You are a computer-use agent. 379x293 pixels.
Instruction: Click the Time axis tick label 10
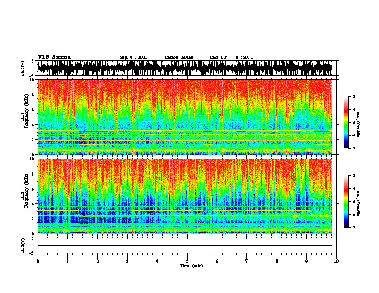336,261
